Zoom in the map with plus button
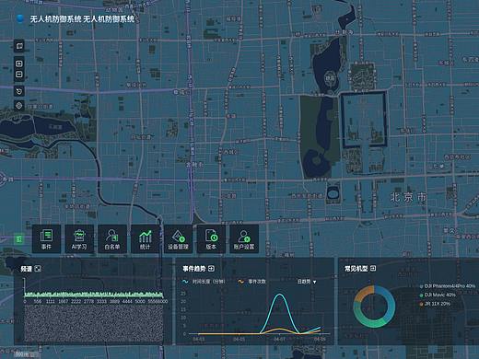This screenshot has width=479, height=359. pos(19,64)
